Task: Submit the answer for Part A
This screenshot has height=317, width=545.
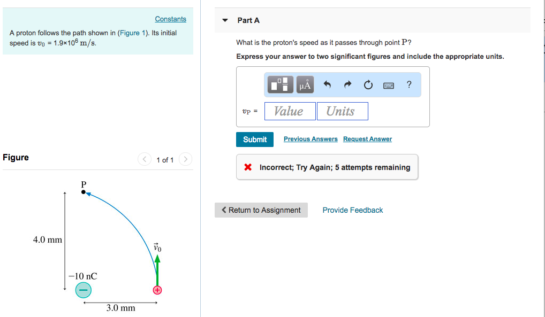Action: tap(255, 139)
